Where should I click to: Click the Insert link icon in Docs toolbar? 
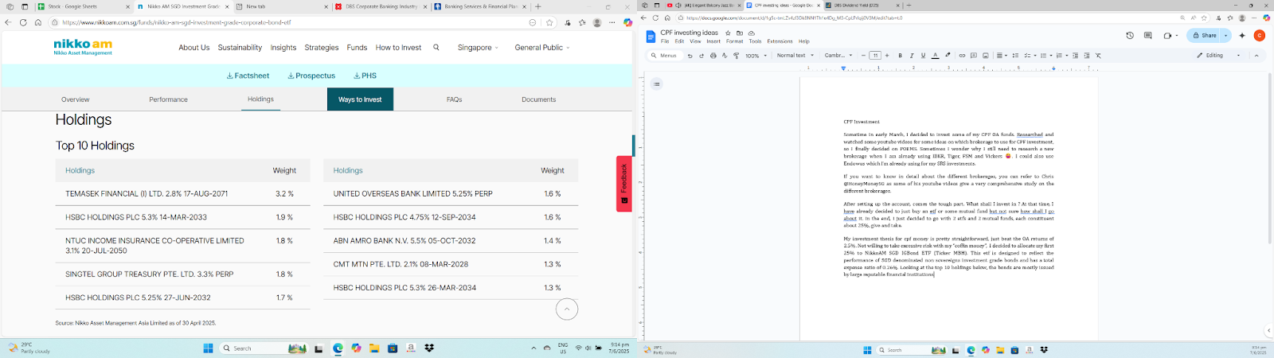pos(962,56)
